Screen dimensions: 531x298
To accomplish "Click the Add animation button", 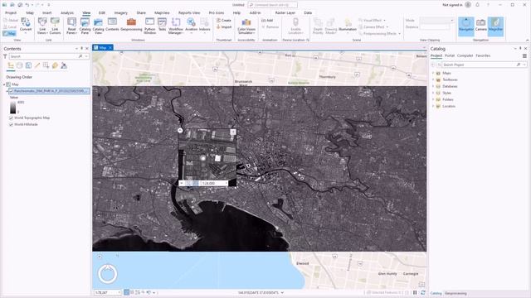I will pyautogui.click(x=267, y=20).
